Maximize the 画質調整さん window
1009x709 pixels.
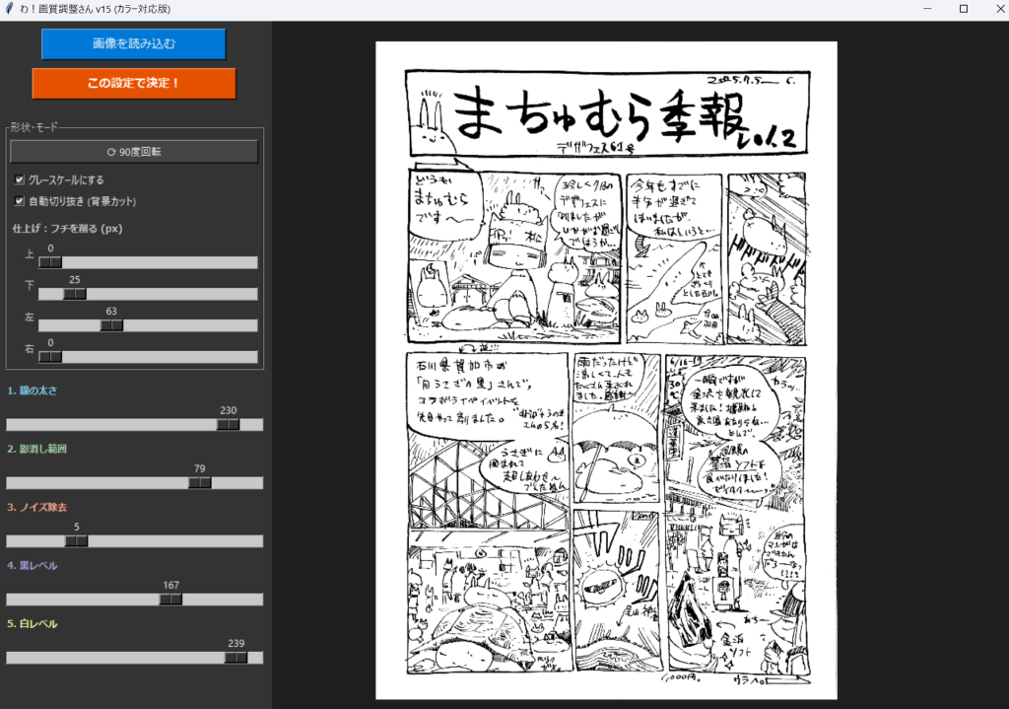pos(963,9)
